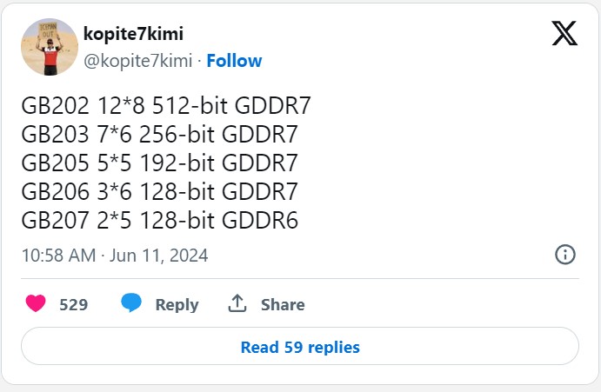
Task: Click the X logo icon
Action: click(x=564, y=33)
